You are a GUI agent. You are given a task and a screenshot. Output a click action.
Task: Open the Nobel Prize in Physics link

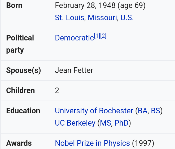pos(93,143)
